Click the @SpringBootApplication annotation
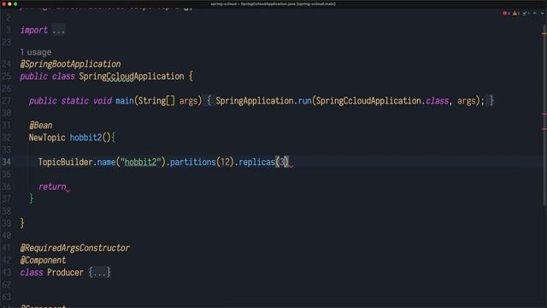Image resolution: width=547 pixels, height=308 pixels. [x=70, y=64]
